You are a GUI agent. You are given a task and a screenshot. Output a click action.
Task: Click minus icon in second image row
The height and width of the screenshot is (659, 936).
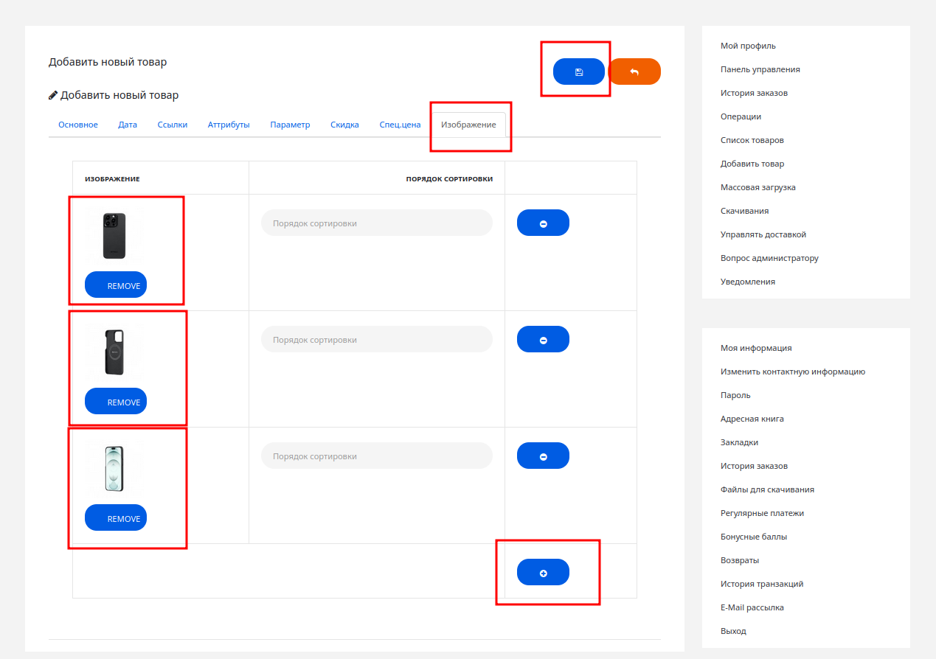(x=543, y=339)
